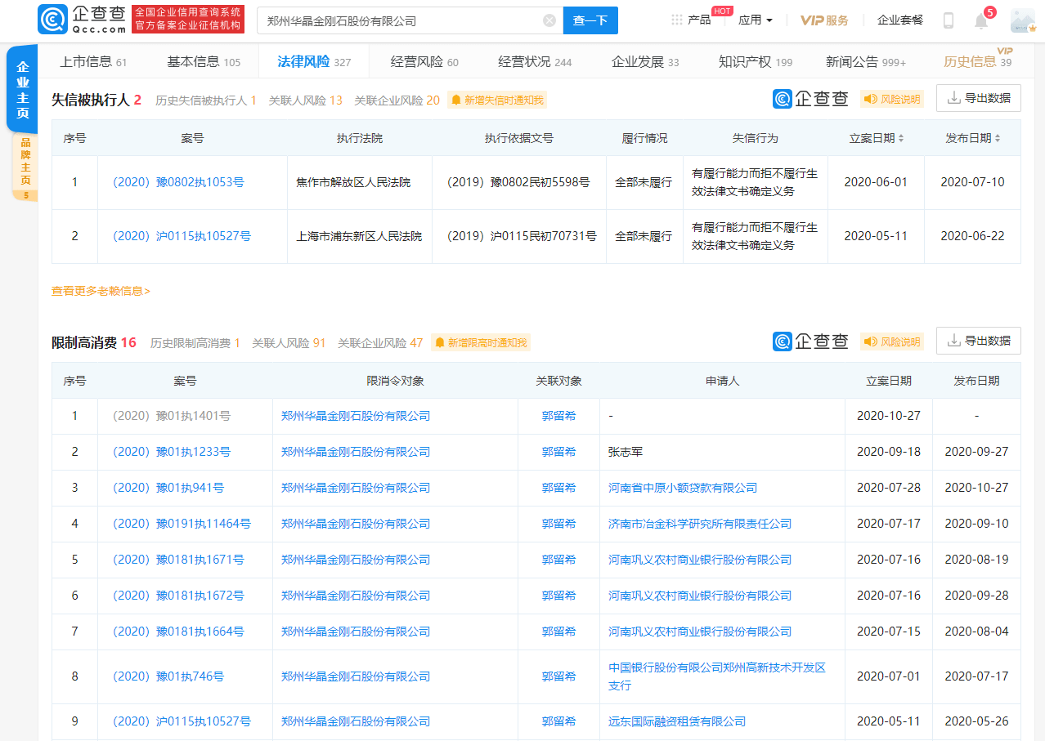The height and width of the screenshot is (741, 1045).
Task: Open the notification bell with 5 alerts
Action: pyautogui.click(x=980, y=20)
